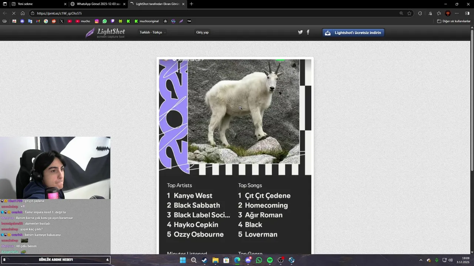Click Homecoming song text
Image resolution: width=474 pixels, height=266 pixels.
coord(266,205)
